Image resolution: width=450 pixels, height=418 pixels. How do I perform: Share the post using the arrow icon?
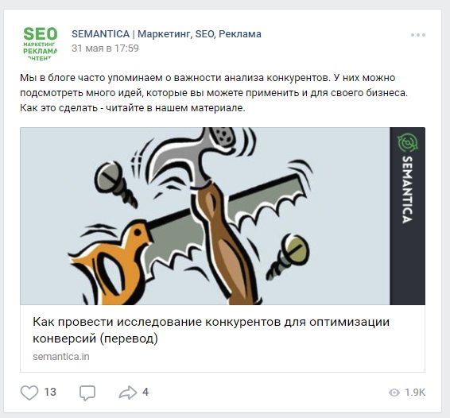pos(128,393)
